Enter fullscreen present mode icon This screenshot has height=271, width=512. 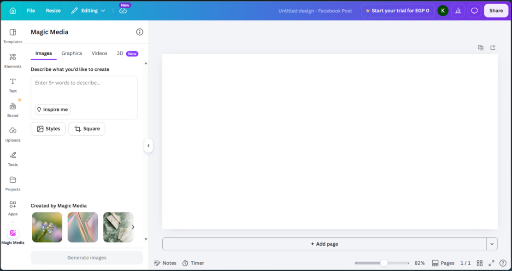point(491,263)
